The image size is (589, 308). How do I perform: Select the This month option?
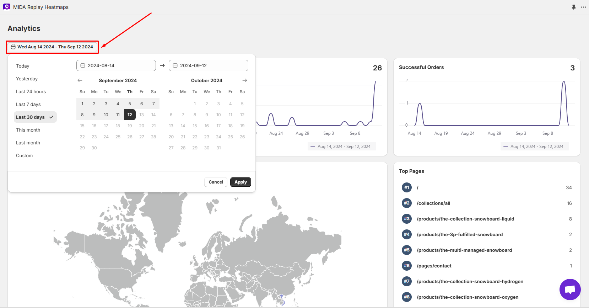pyautogui.click(x=28, y=130)
